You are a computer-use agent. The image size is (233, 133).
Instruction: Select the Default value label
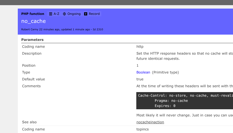(34, 79)
